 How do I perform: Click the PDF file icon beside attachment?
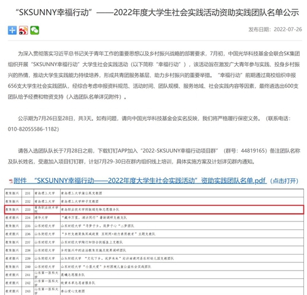pos(10,181)
